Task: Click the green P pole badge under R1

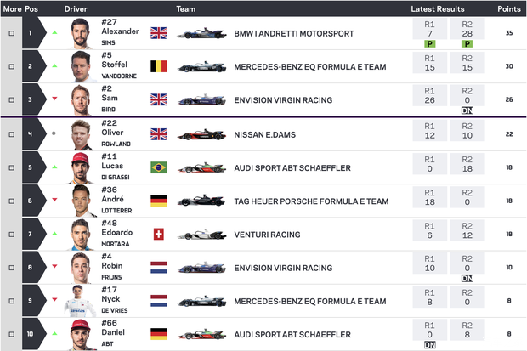Action: (429, 43)
